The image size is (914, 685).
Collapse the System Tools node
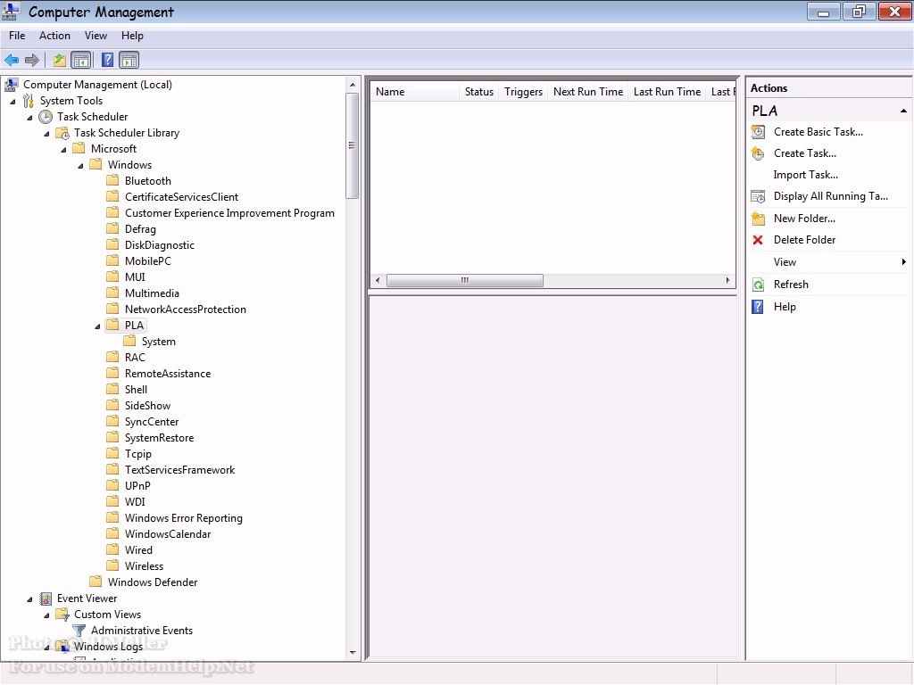(x=12, y=102)
